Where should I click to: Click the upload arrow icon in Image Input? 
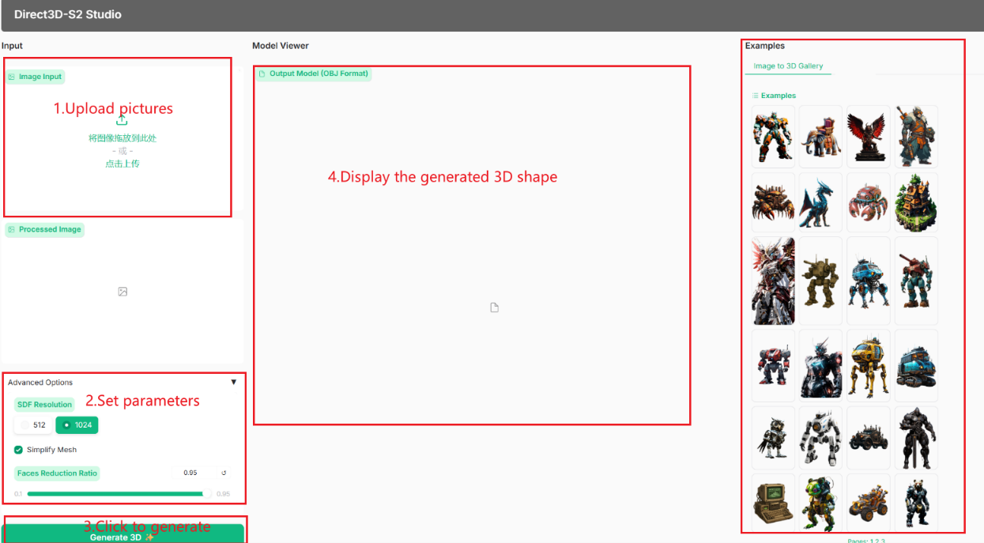click(x=122, y=121)
